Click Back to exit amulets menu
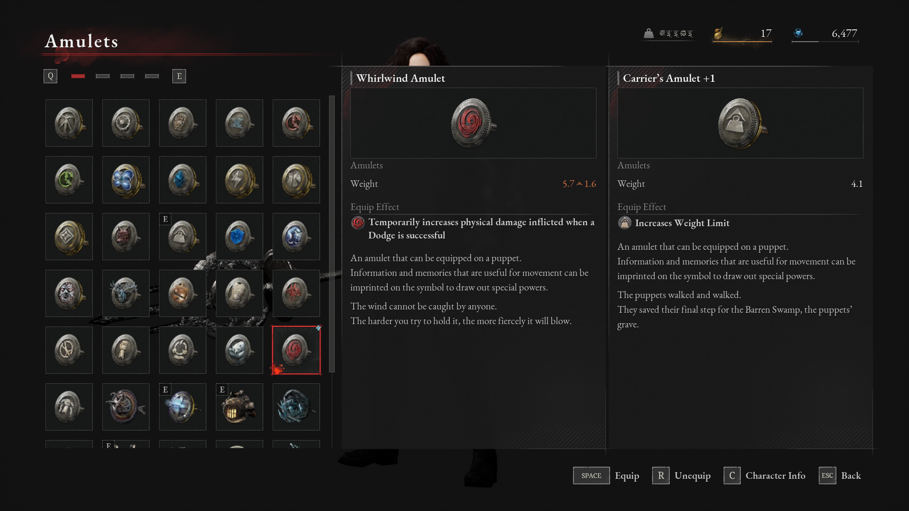909x511 pixels. coord(840,476)
